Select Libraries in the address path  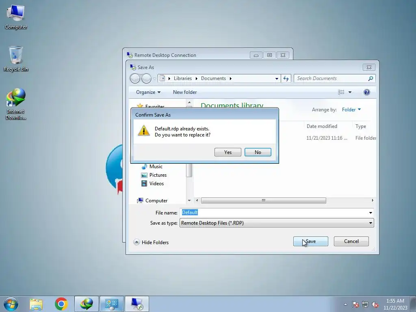pyautogui.click(x=182, y=78)
